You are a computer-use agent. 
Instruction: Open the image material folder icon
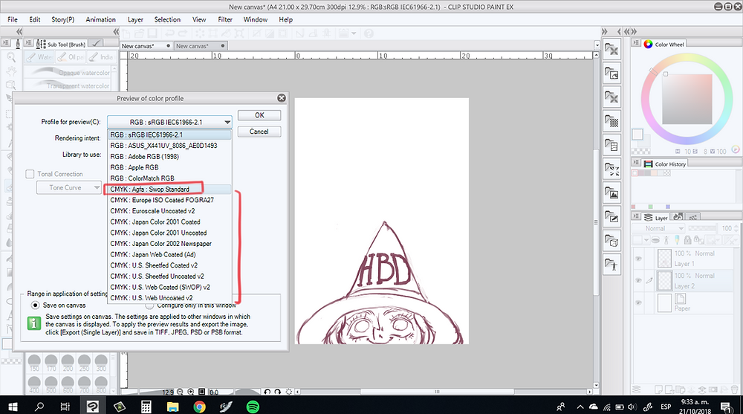coord(611,193)
